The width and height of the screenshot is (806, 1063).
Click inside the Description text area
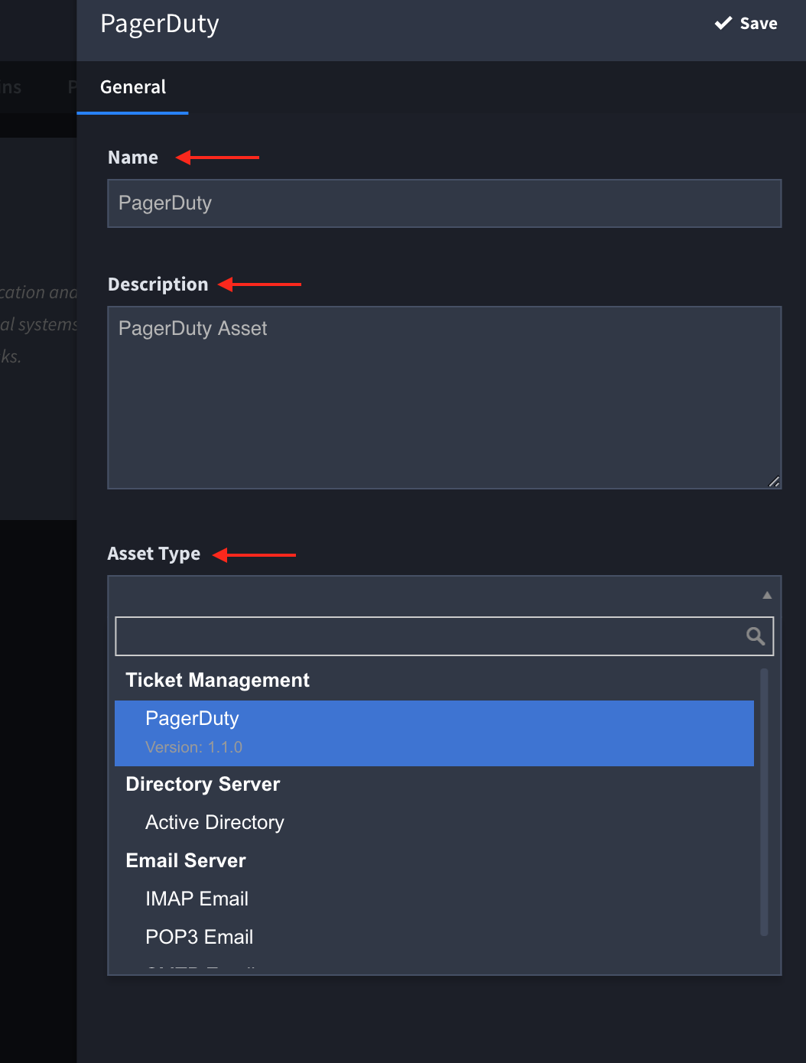444,397
